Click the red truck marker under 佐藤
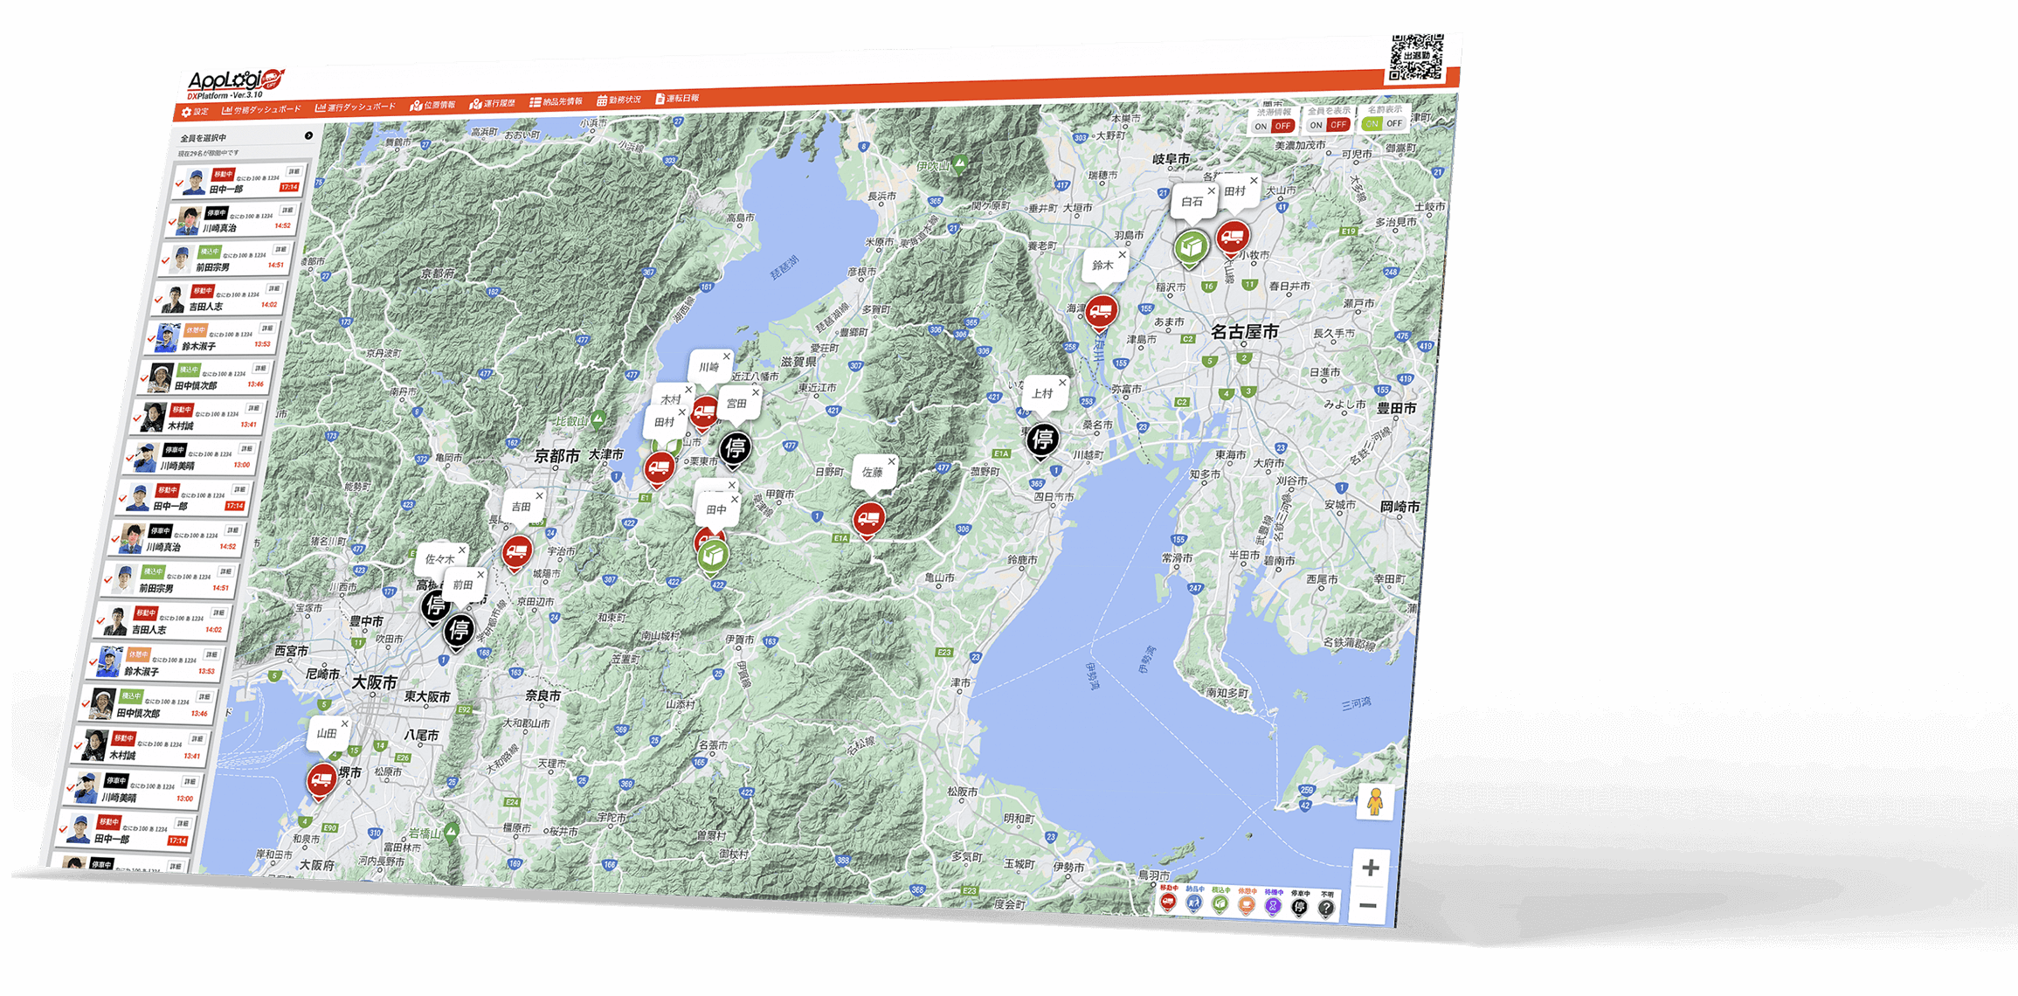The image size is (2018, 996). pos(868,522)
